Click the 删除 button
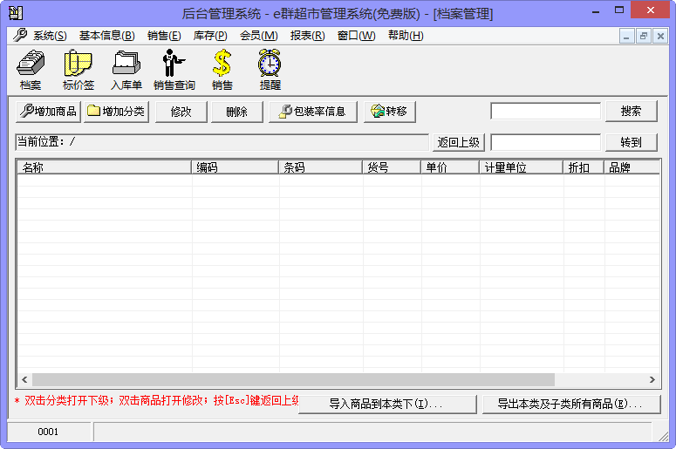The image size is (676, 449). (236, 112)
